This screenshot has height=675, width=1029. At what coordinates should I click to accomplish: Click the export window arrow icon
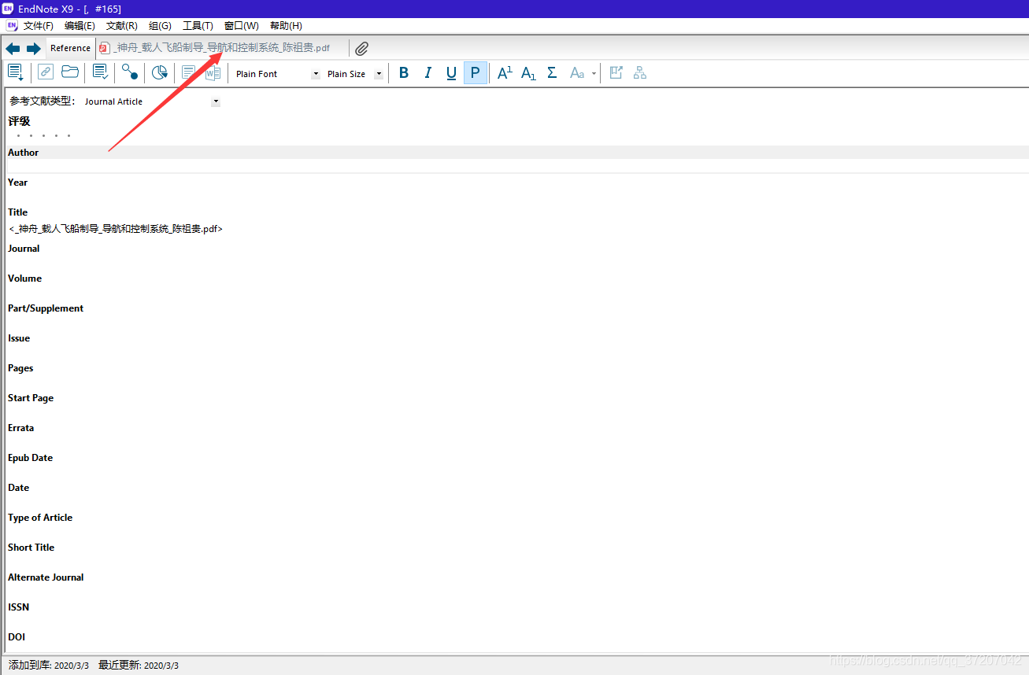coord(616,72)
